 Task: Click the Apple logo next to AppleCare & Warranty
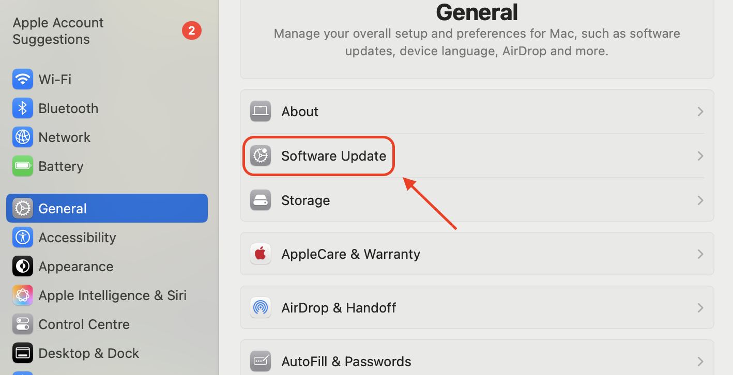coord(261,254)
